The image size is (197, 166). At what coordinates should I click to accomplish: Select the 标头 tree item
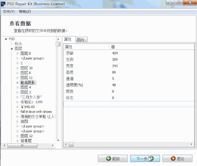click(x=18, y=44)
